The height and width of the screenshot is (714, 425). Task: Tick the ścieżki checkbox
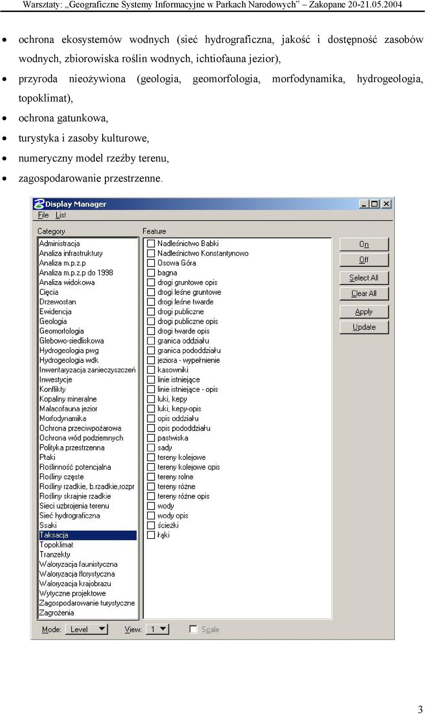pyautogui.click(x=151, y=526)
